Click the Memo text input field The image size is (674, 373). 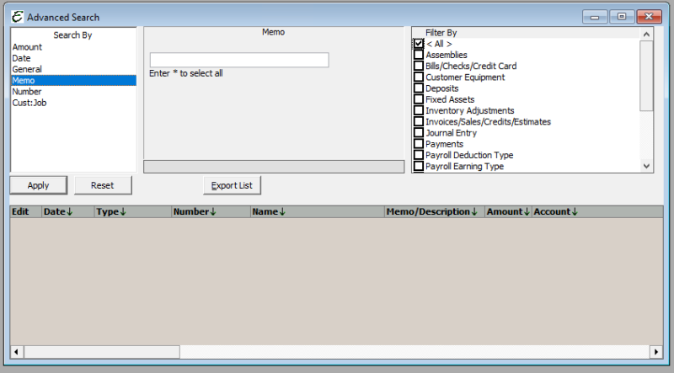(238, 60)
